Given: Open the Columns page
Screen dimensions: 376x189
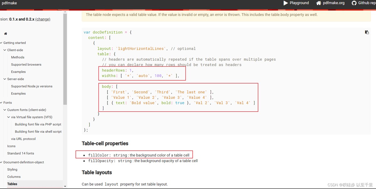Looking at the screenshot, I should coord(14,177).
